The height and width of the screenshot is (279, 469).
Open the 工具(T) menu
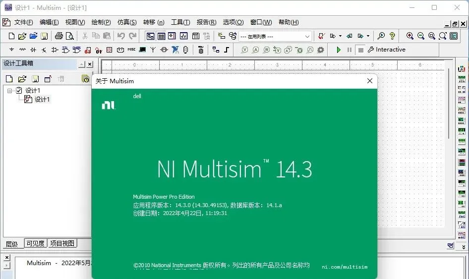click(x=180, y=22)
